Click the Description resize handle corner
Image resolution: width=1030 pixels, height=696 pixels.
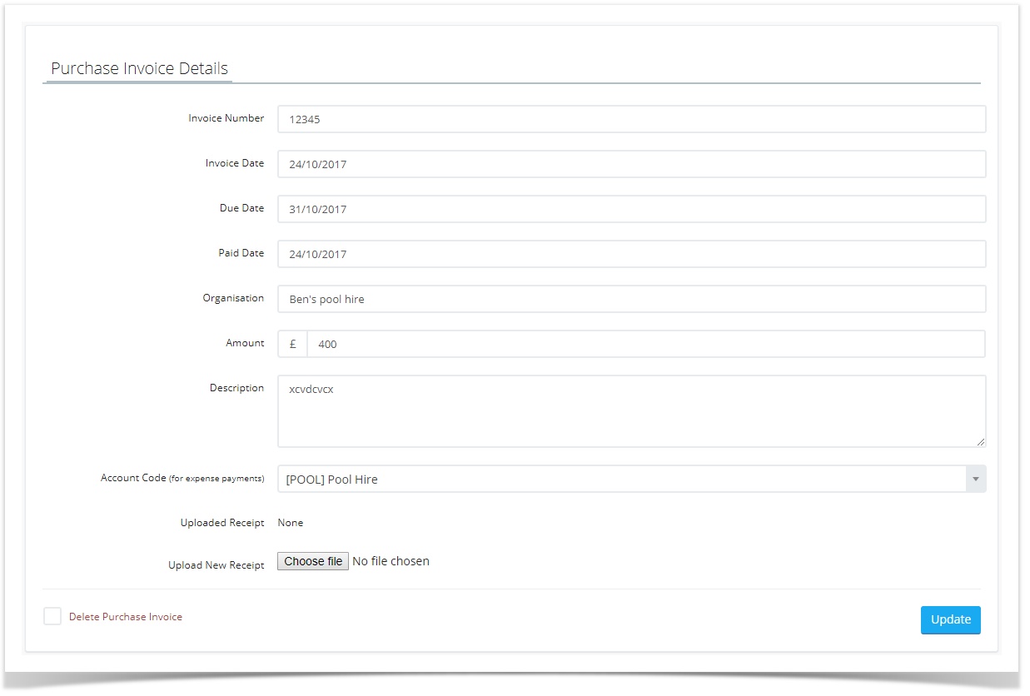point(981,442)
